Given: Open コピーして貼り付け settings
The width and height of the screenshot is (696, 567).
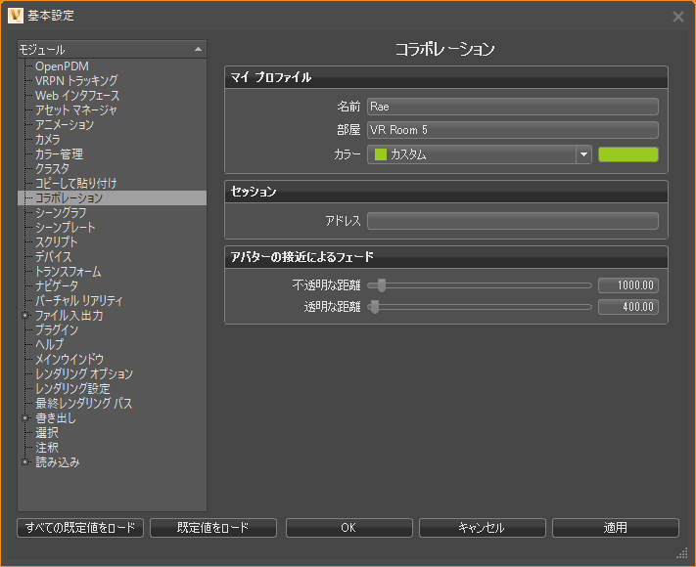Looking at the screenshot, I should pos(76,183).
